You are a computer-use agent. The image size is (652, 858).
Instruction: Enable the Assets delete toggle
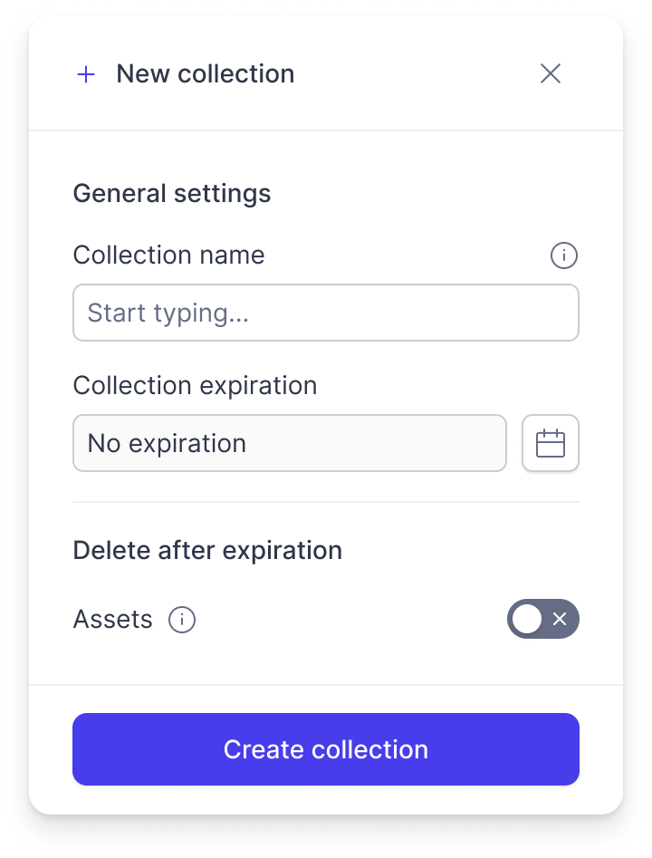tap(543, 619)
